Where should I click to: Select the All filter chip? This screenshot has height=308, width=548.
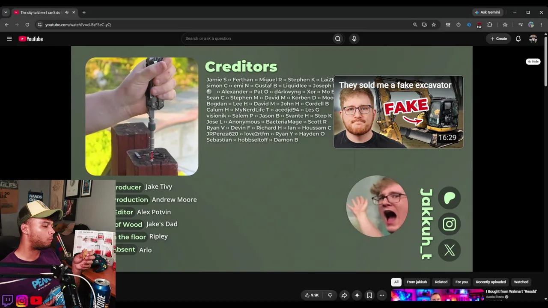(396, 282)
